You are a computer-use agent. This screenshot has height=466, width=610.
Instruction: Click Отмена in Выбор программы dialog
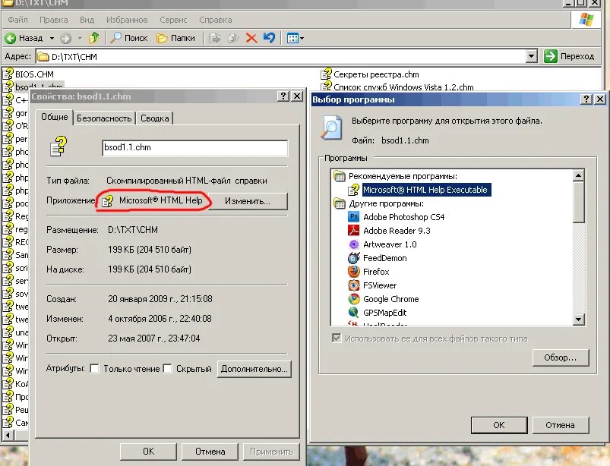click(560, 425)
